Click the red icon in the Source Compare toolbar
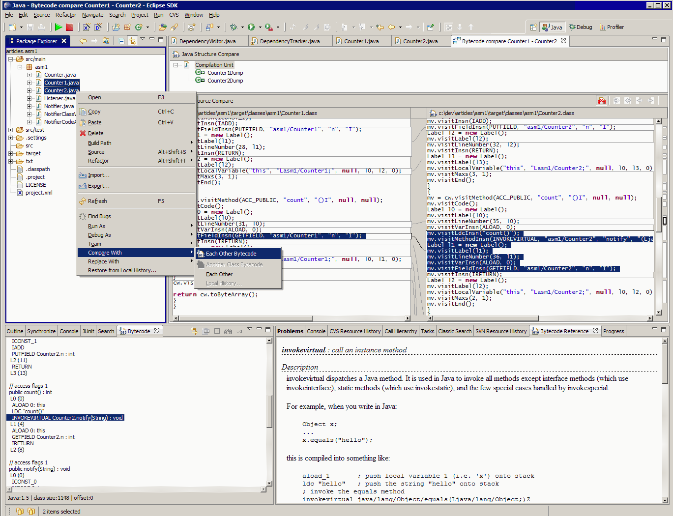 tap(601, 101)
